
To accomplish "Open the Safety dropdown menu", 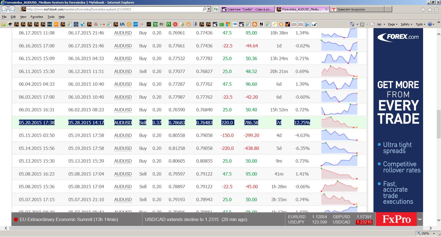I will pyautogui.click(x=407, y=24).
